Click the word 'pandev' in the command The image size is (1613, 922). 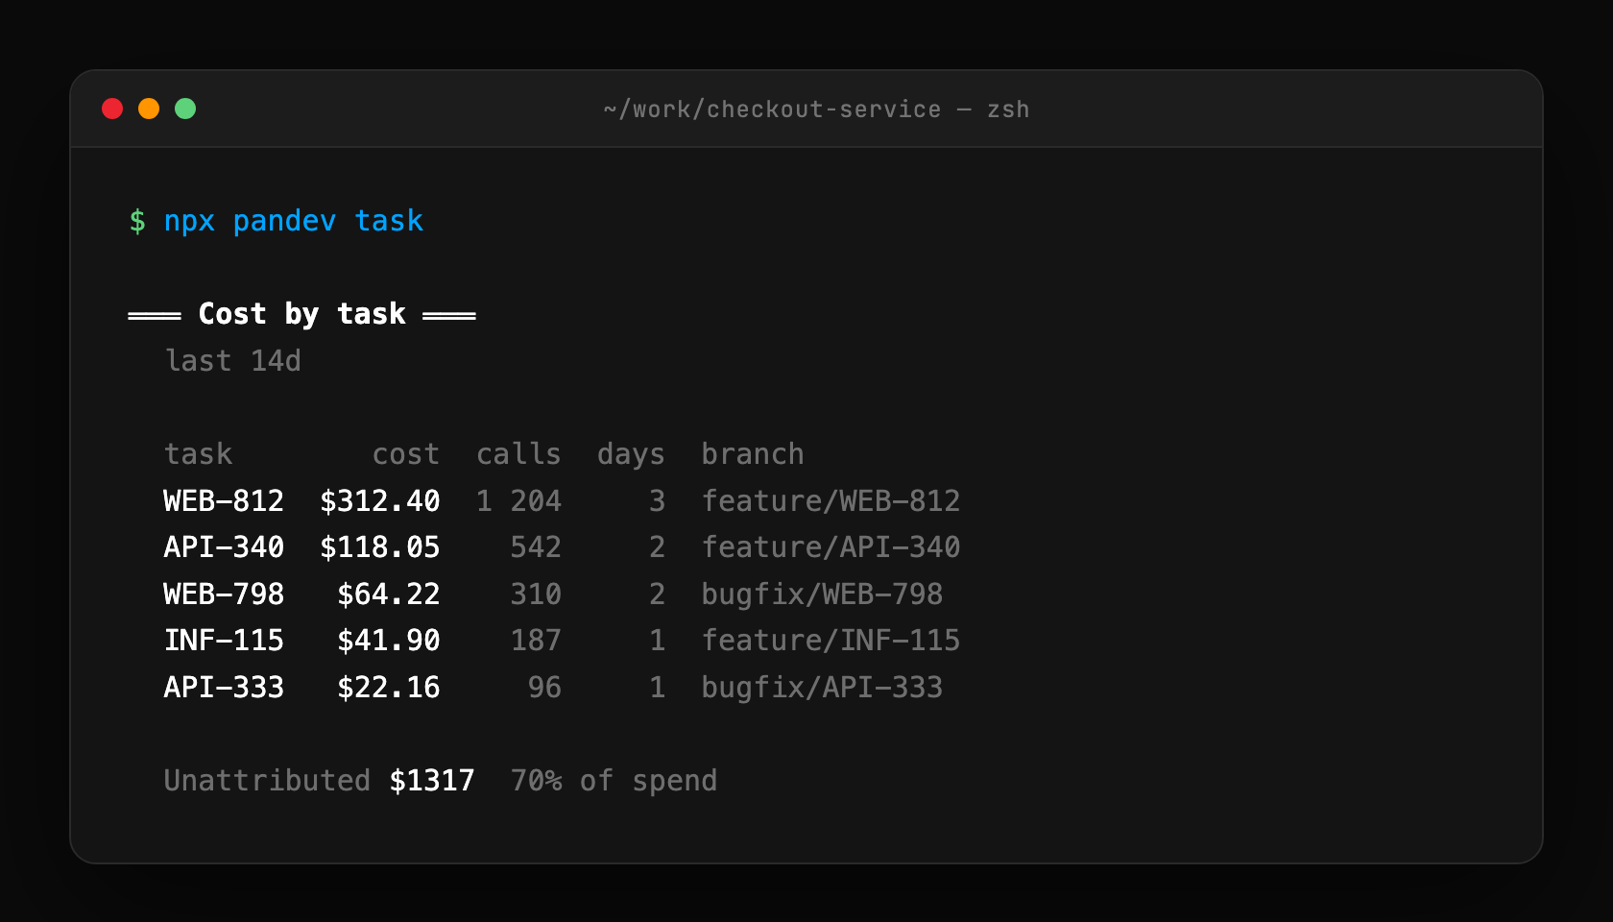point(284,221)
